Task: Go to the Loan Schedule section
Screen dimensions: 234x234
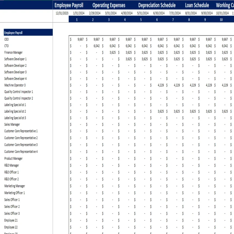Action: (197, 5)
